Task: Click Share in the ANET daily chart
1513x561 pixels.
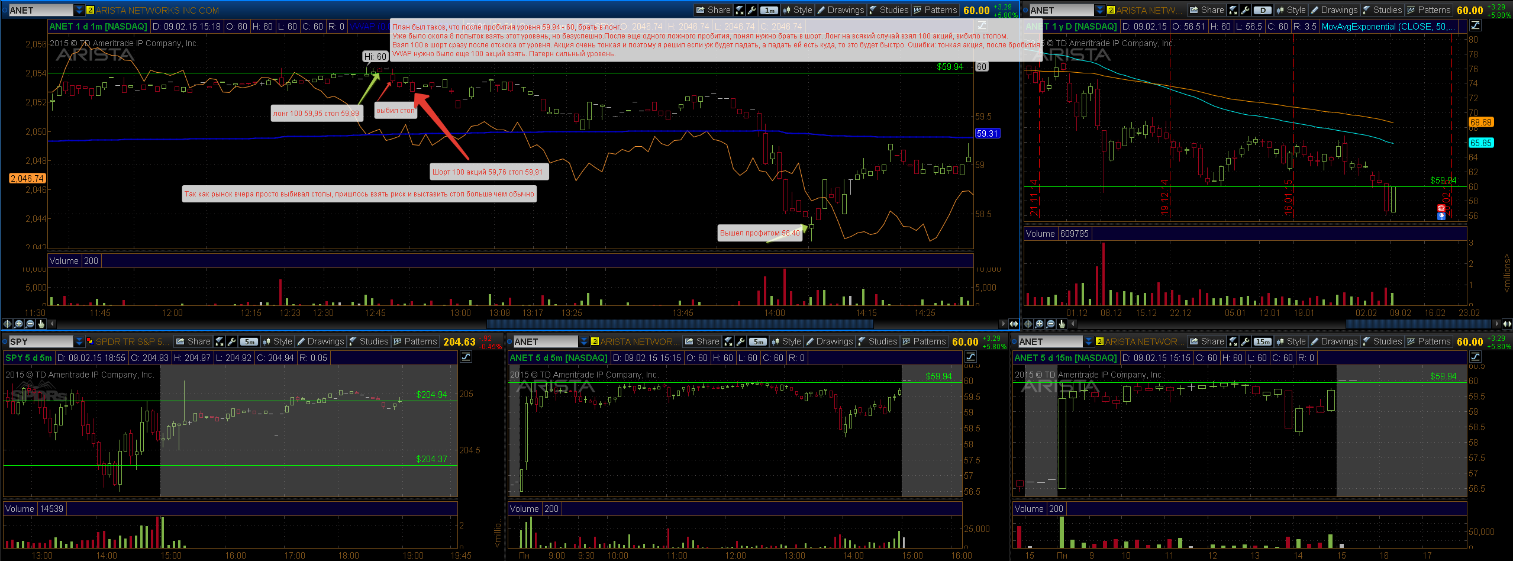Action: (x=1206, y=10)
